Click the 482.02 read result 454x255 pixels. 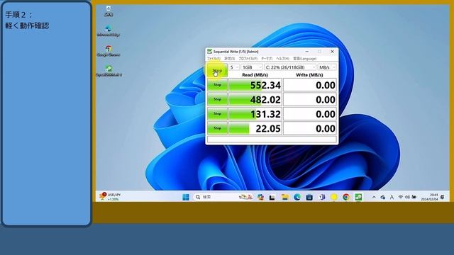[255, 99]
